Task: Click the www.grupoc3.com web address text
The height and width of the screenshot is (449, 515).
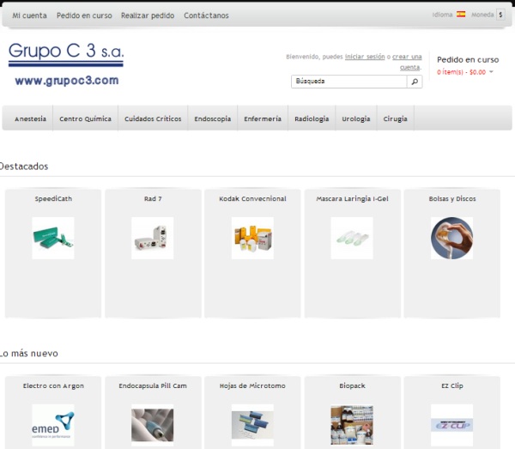Action: tap(67, 81)
